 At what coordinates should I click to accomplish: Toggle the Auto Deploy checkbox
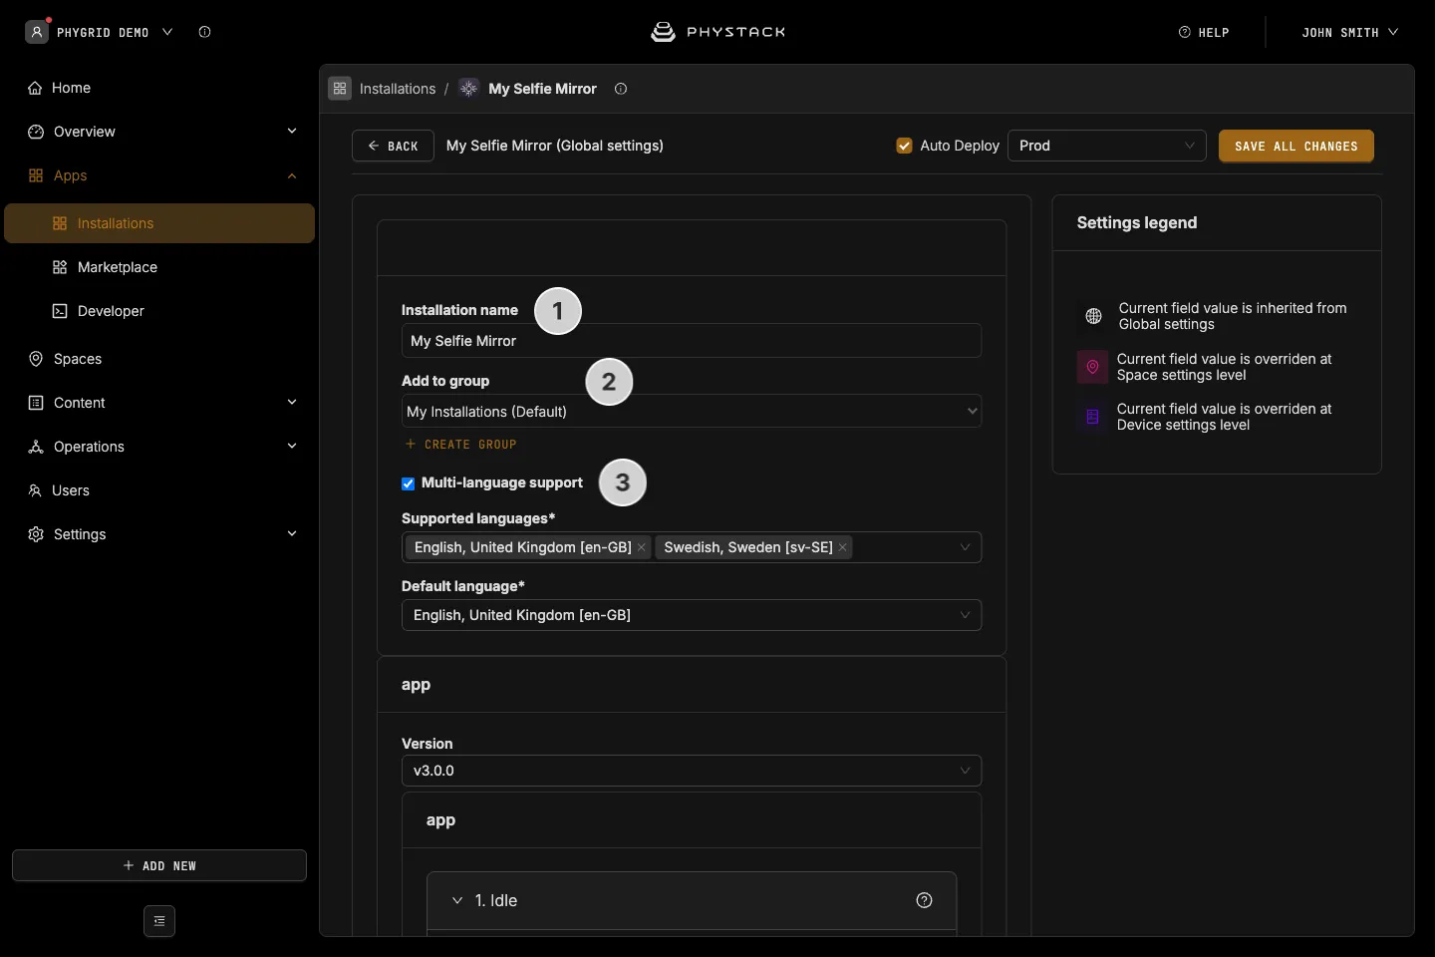click(904, 146)
